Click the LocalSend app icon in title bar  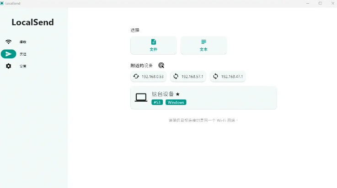[2, 3]
